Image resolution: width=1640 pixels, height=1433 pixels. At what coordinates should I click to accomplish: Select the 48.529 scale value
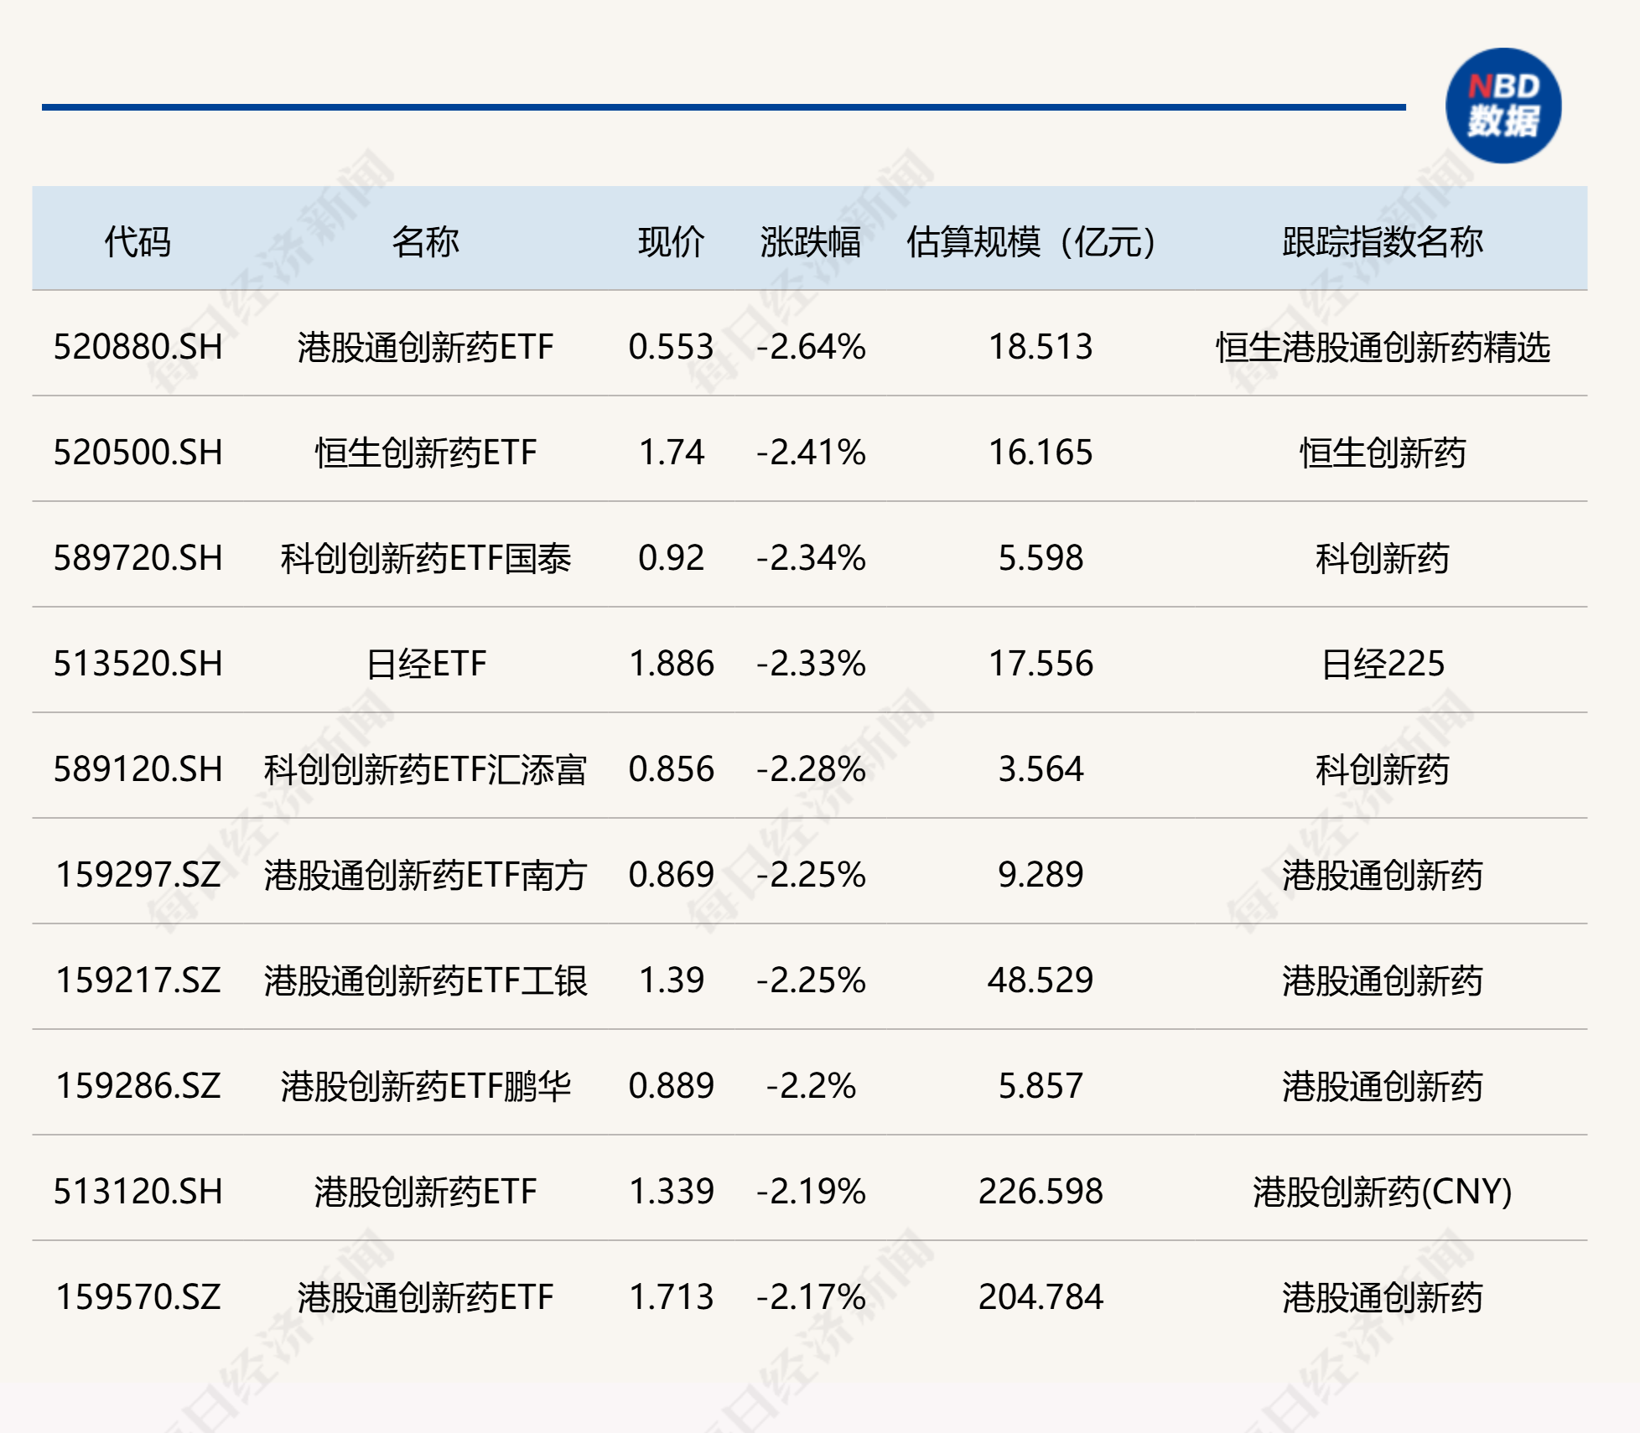point(1040,980)
